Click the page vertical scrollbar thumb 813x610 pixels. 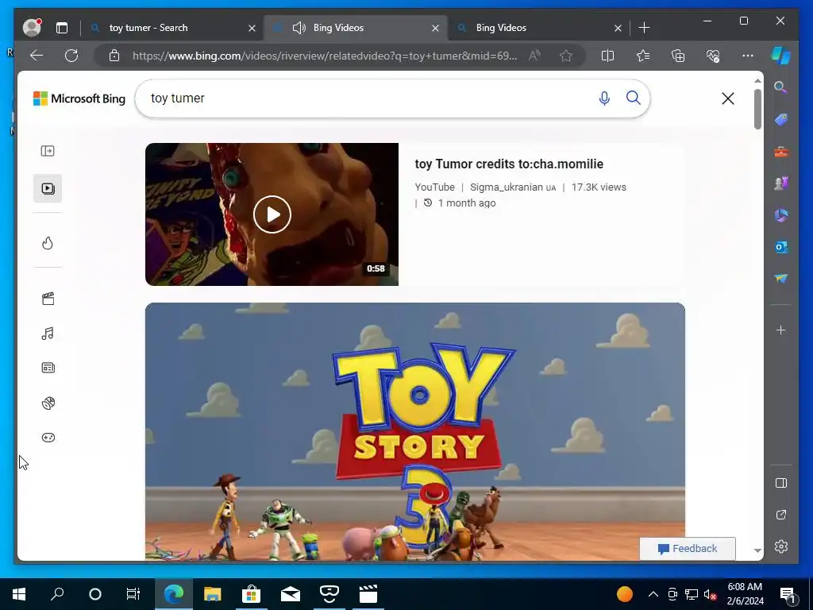[x=757, y=109]
